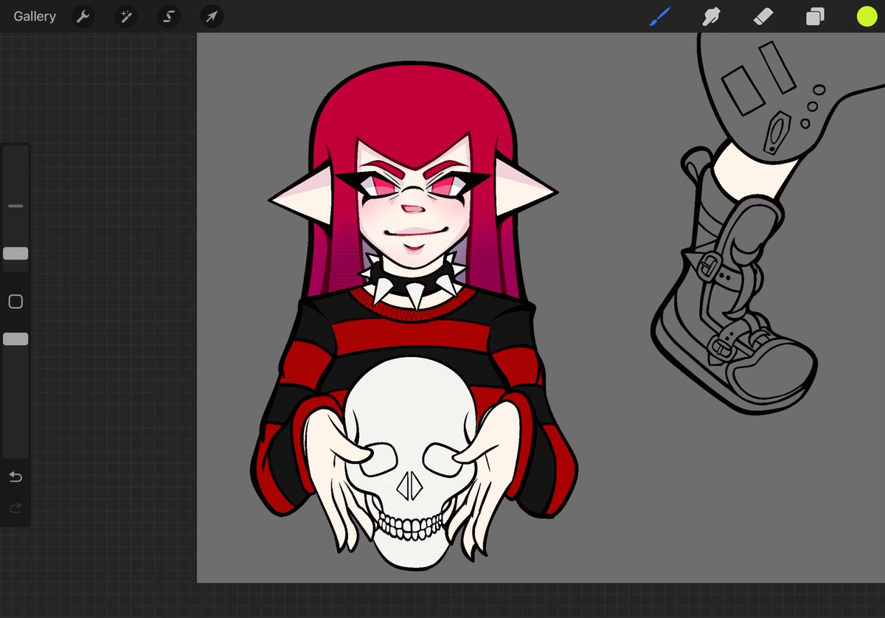Viewport: 885px width, 618px height.
Task: Open the Adjustments magic wand menu
Action: [125, 16]
